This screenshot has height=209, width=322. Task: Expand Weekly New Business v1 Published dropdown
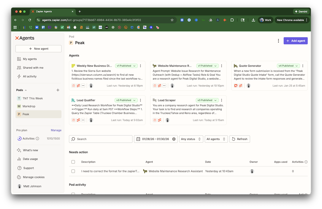click(126, 66)
